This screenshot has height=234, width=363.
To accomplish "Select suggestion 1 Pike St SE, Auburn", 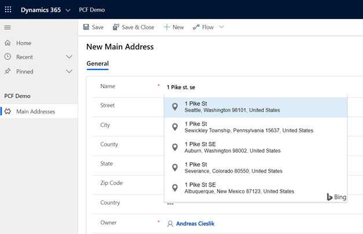I will (x=255, y=147).
